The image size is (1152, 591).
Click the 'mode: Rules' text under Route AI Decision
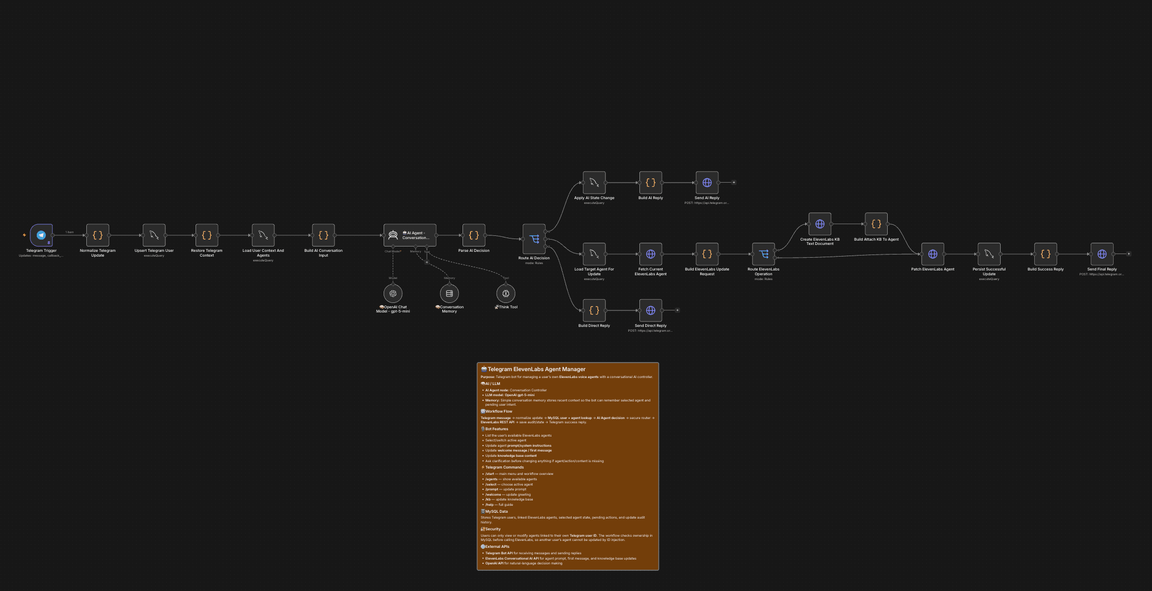click(534, 263)
